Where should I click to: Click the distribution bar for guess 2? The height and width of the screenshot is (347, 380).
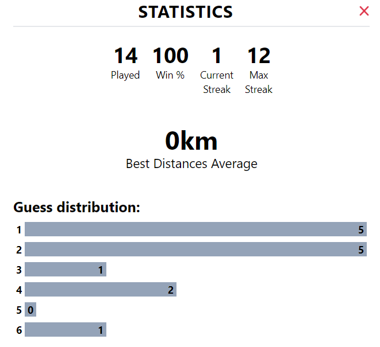tap(195, 249)
